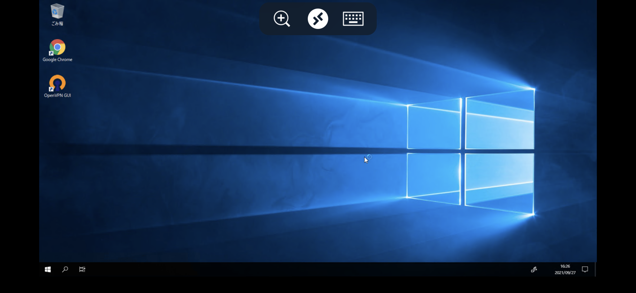Open the zoom magnifier in the remote toolbar
This screenshot has height=293, width=636.
[x=281, y=19]
